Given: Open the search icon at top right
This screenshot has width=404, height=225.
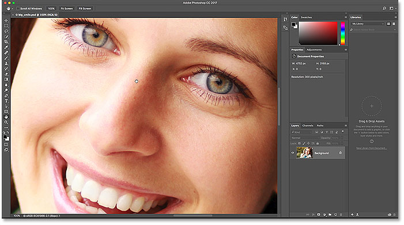Looking at the screenshot, I should tap(384, 9).
